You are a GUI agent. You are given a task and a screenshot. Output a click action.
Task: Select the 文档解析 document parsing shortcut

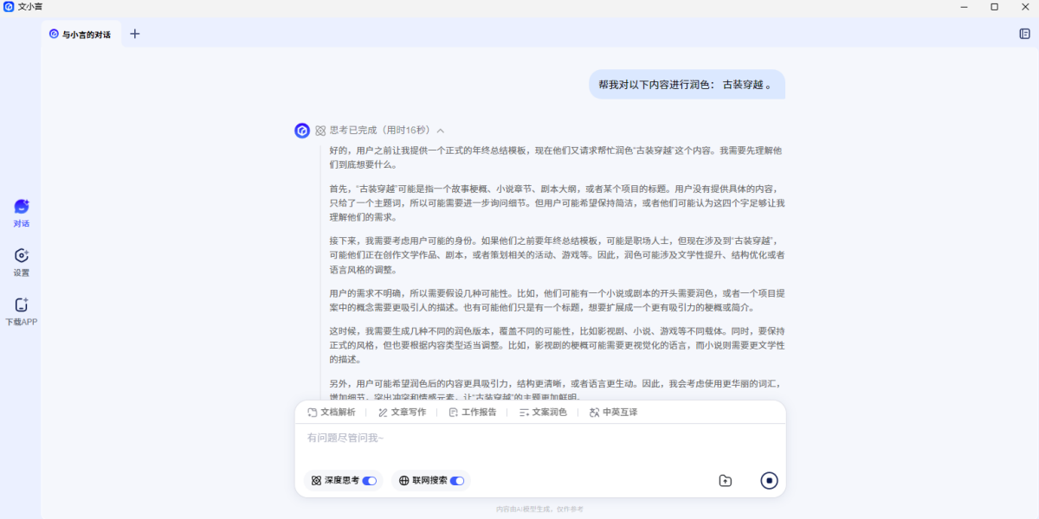[332, 413]
